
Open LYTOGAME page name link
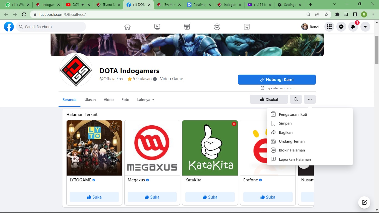pos(80,180)
